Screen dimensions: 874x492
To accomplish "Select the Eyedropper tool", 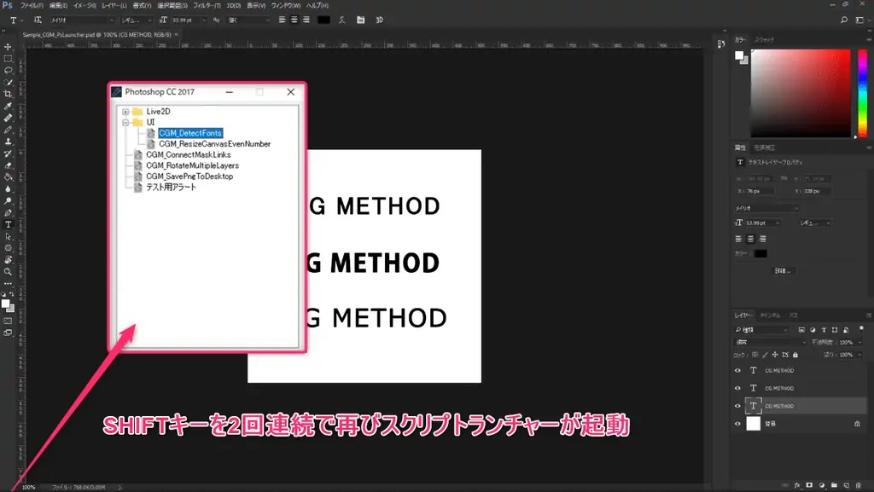I will point(8,106).
